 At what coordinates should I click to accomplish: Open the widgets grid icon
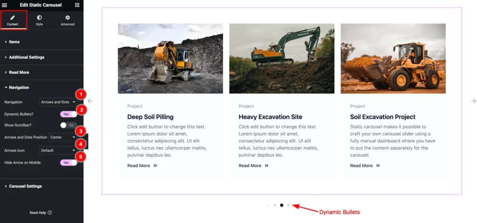[77, 5]
